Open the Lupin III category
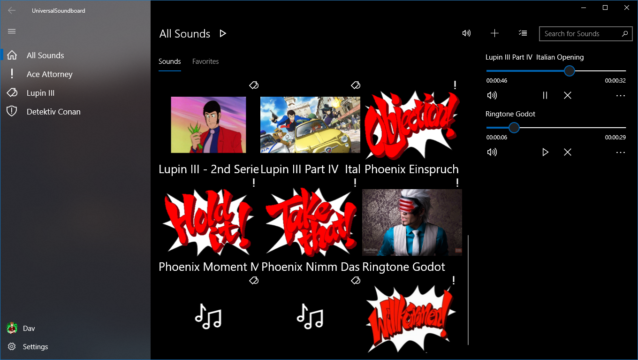638x360 pixels. (x=75, y=93)
